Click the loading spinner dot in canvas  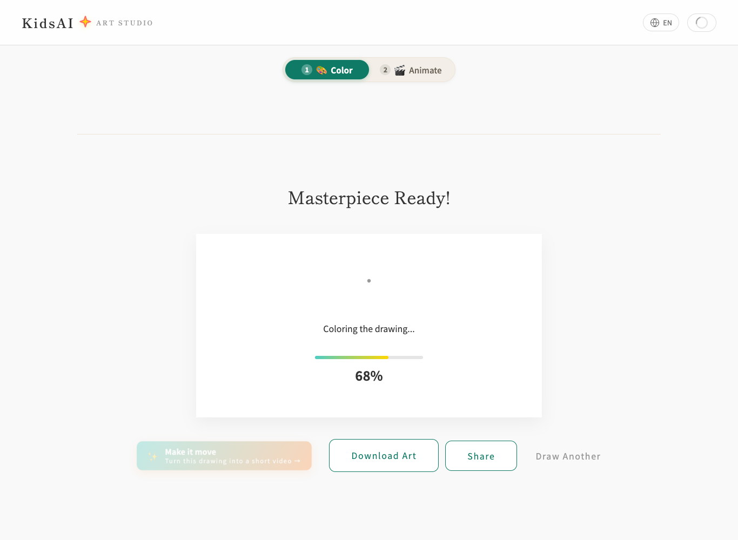(369, 281)
